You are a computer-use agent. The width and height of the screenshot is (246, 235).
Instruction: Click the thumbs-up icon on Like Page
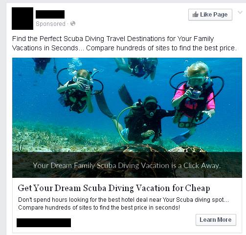pos(195,15)
